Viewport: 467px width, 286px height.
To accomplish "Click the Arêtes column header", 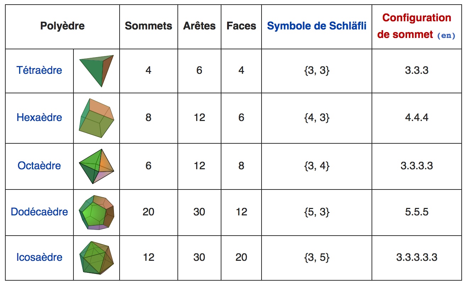I will point(199,26).
